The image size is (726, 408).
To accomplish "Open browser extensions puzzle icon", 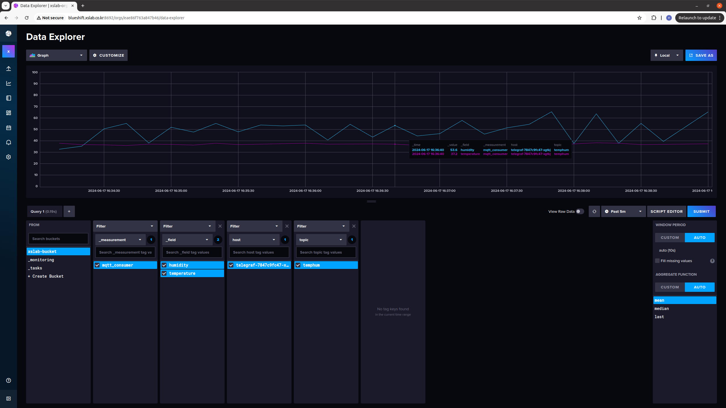I will pyautogui.click(x=653, y=18).
